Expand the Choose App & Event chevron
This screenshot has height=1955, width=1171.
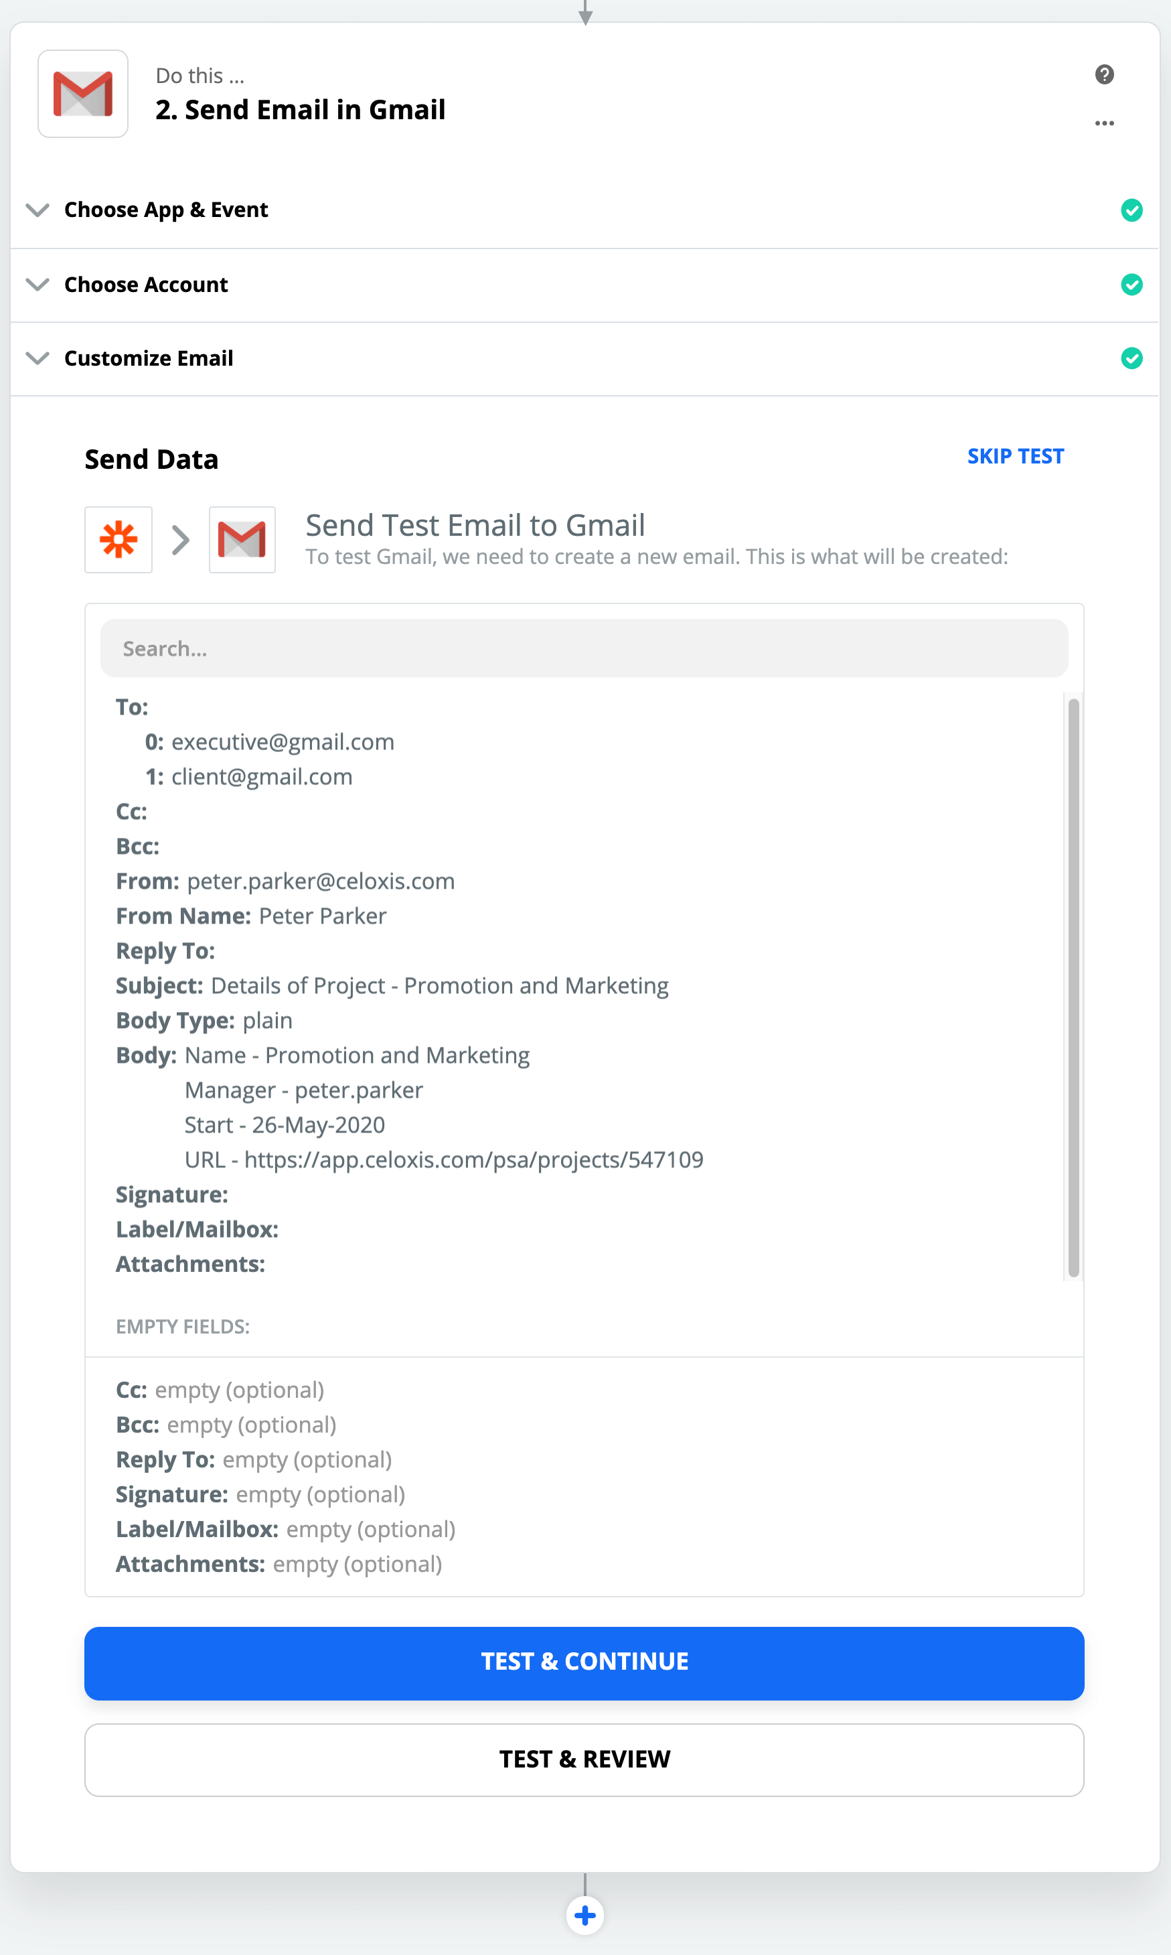37,210
